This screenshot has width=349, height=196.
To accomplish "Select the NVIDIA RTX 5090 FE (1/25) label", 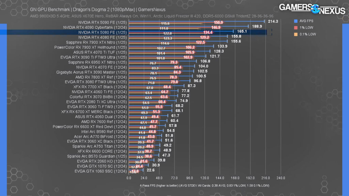I will coord(102,22).
